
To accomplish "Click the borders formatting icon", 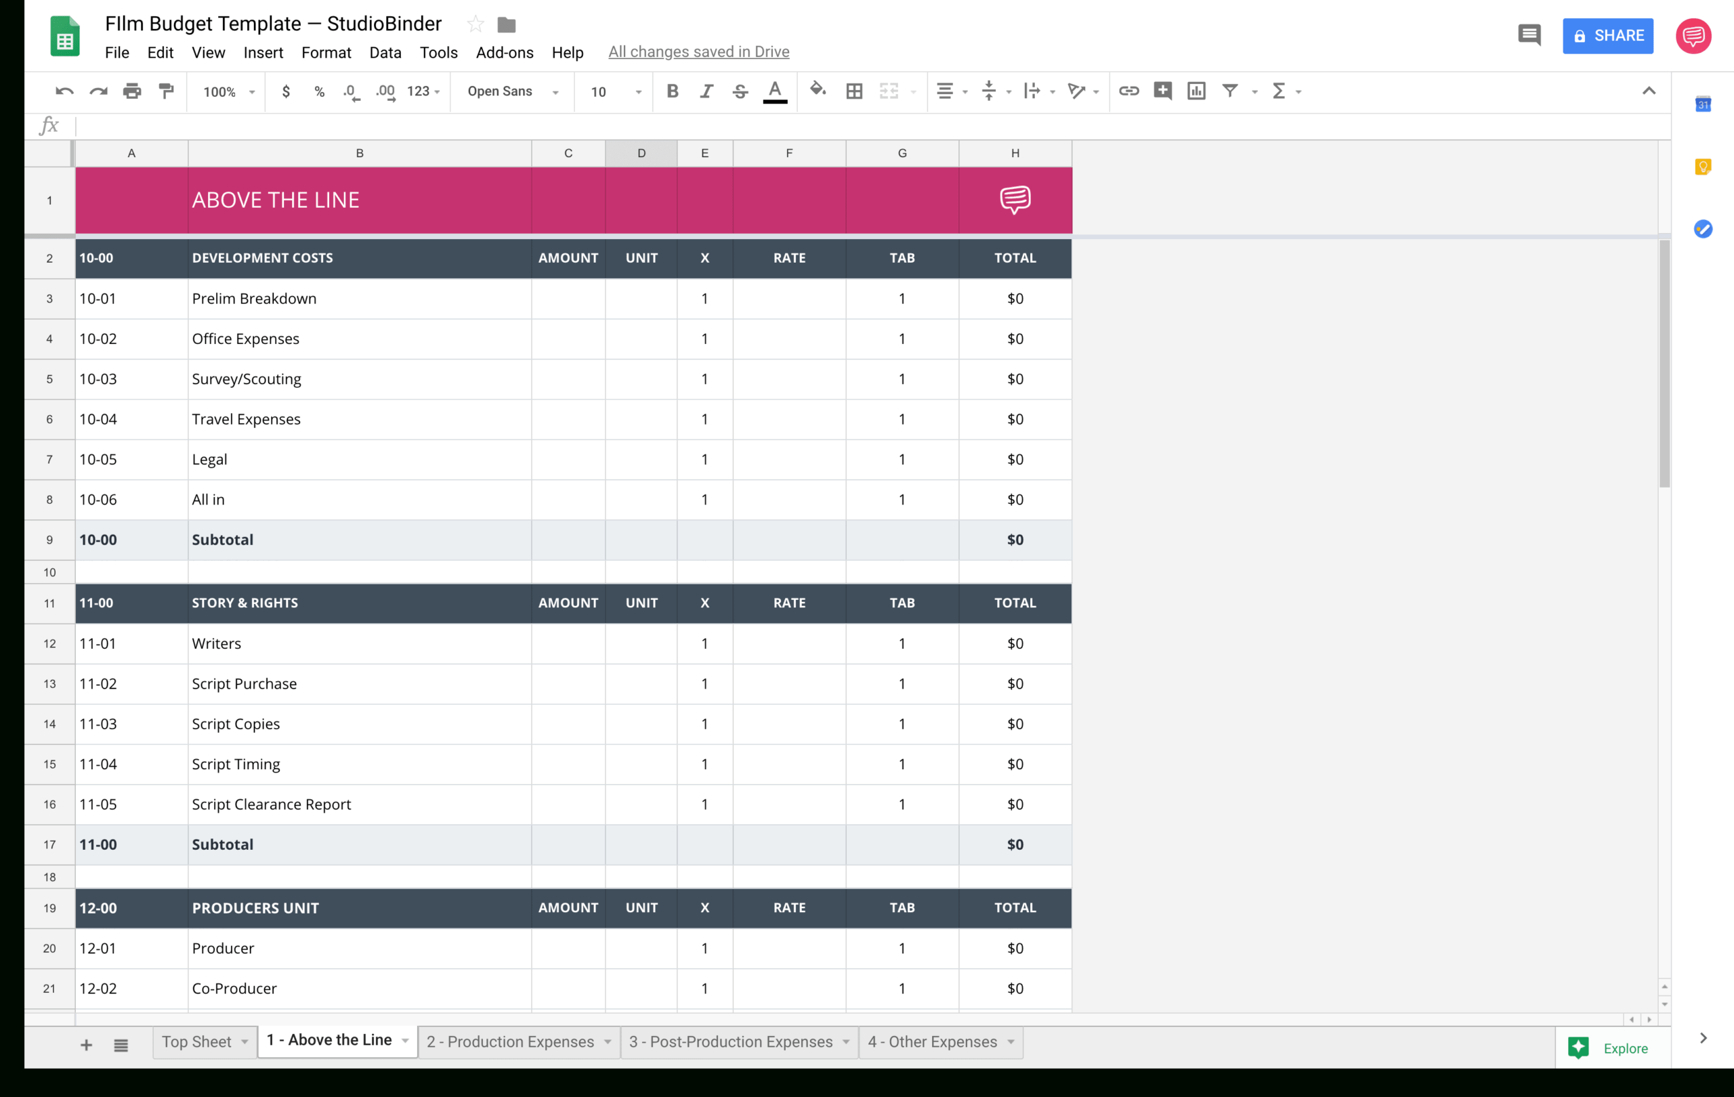I will (854, 90).
